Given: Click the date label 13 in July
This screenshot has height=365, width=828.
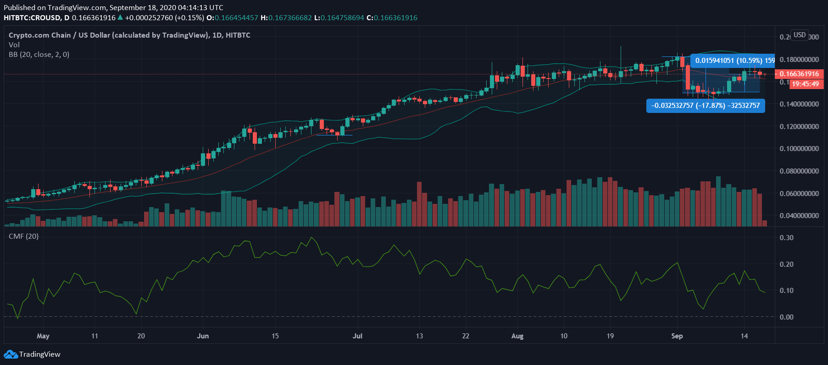Looking at the screenshot, I should [419, 336].
